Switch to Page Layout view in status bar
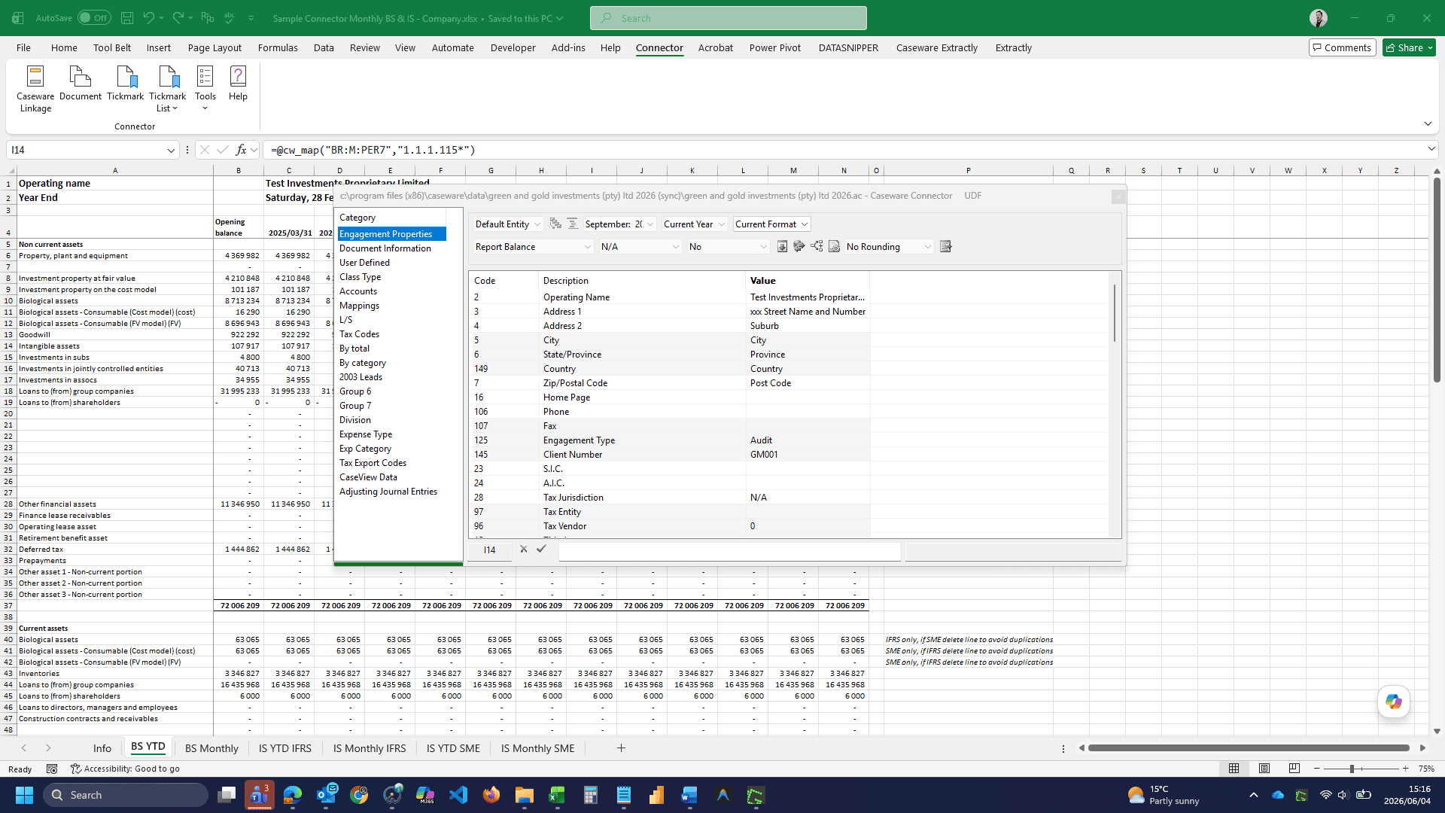 click(x=1264, y=769)
